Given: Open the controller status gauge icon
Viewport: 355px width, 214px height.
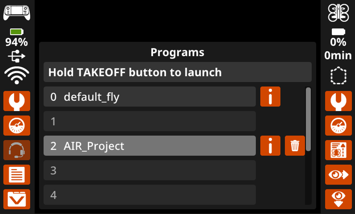Looking at the screenshot, I should (x=17, y=126).
